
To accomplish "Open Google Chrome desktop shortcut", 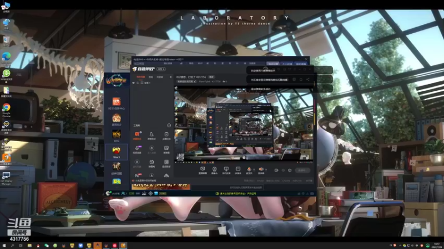I will coord(6,110).
